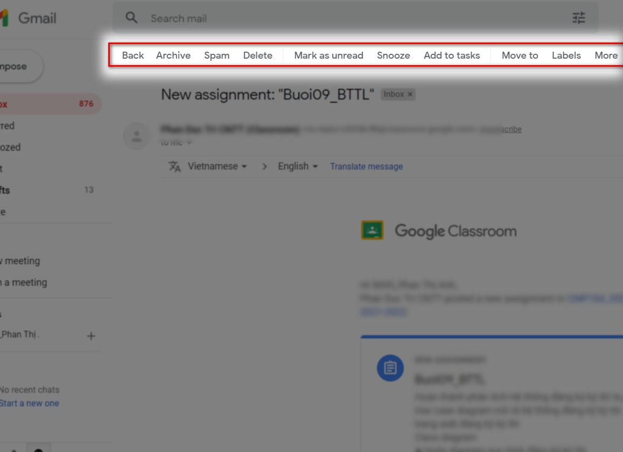Click the subject 'New assignment: "Buoi09_BTTL"'
The image size is (623, 452).
(x=268, y=95)
